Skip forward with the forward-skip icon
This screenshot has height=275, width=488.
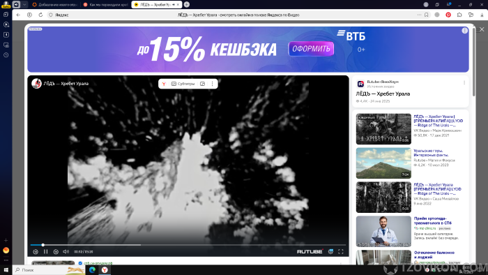pyautogui.click(x=56, y=252)
